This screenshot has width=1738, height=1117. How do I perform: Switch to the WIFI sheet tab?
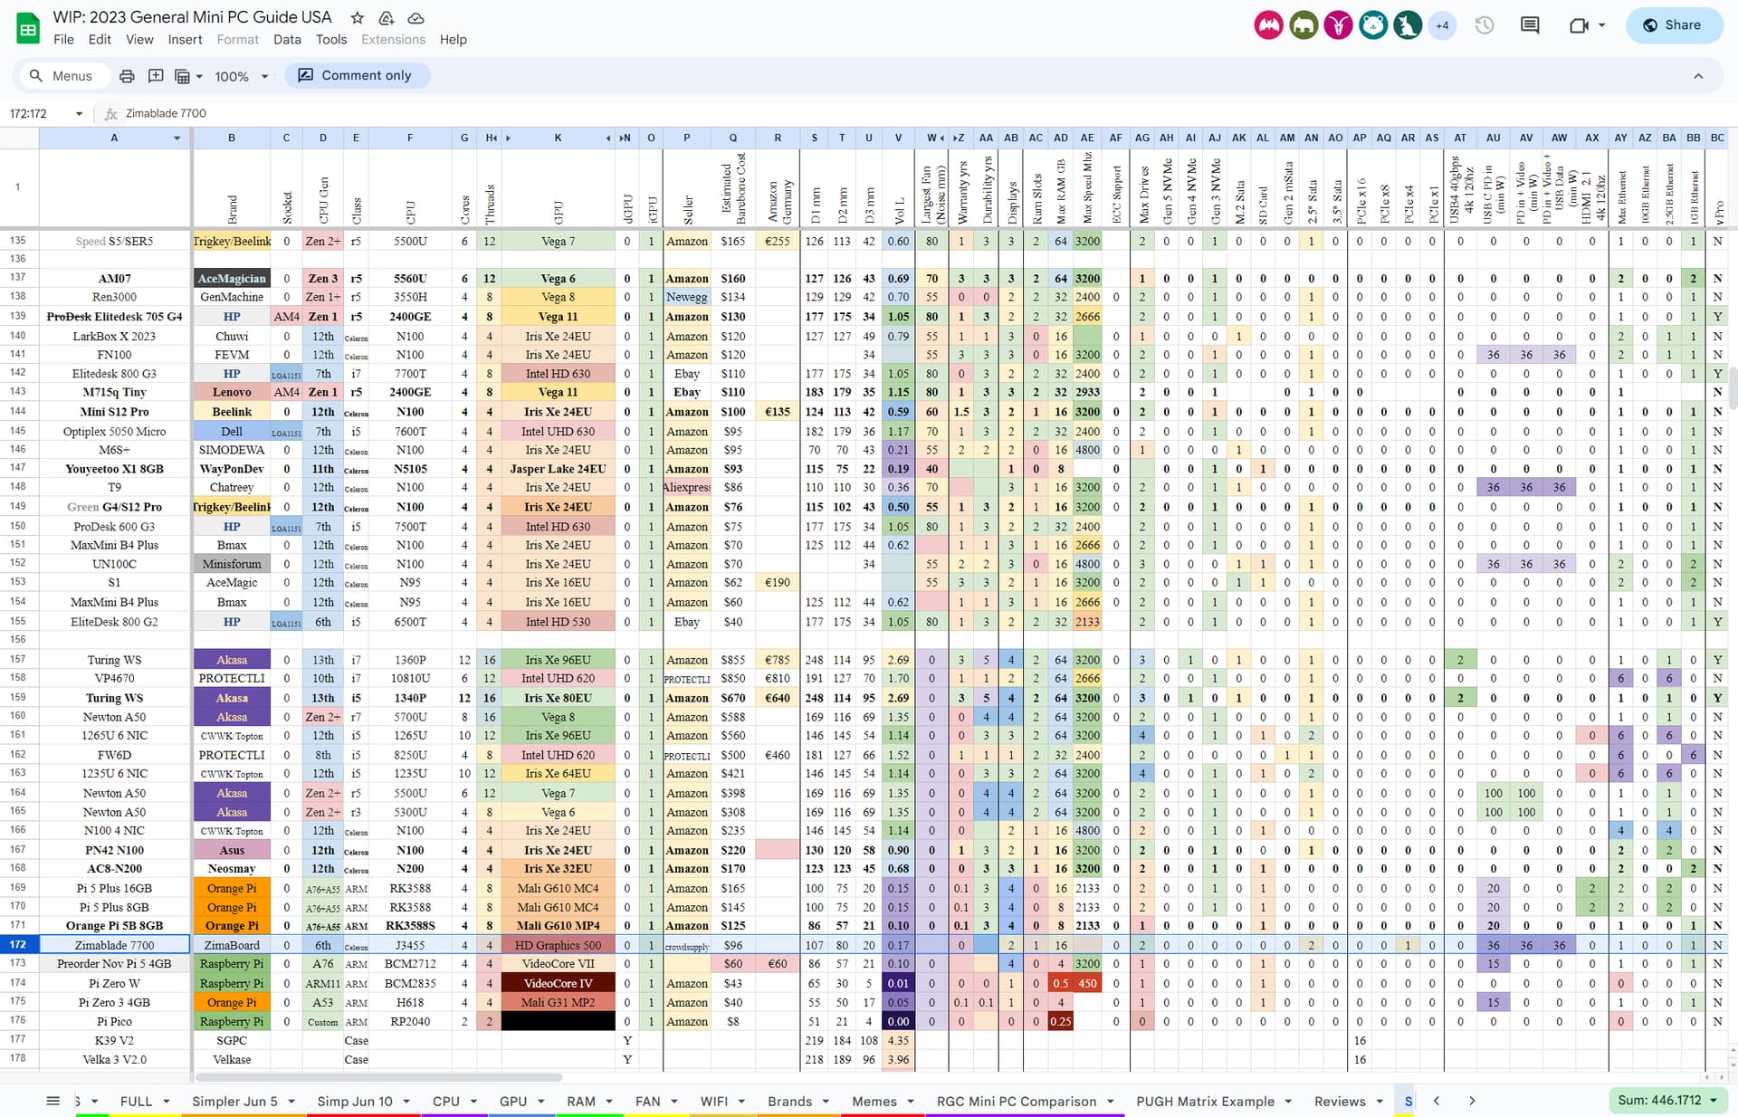714,1102
